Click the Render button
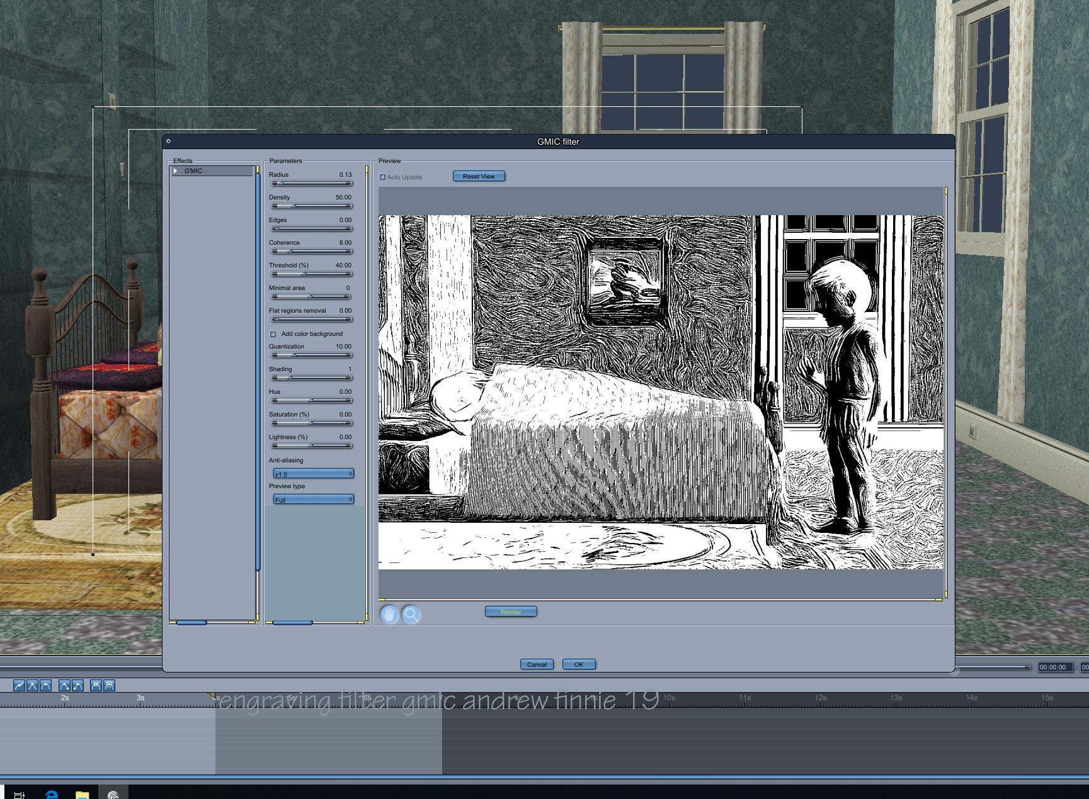The image size is (1089, 799). [511, 612]
